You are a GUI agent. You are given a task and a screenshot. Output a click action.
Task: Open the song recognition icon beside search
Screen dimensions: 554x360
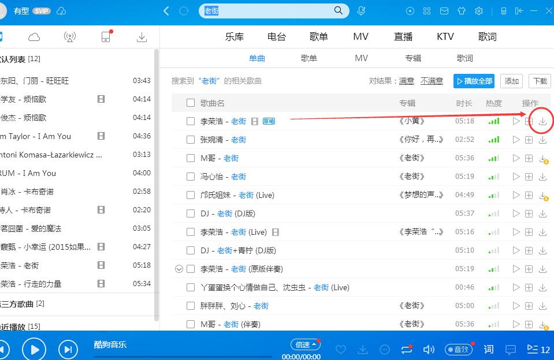tap(361, 11)
